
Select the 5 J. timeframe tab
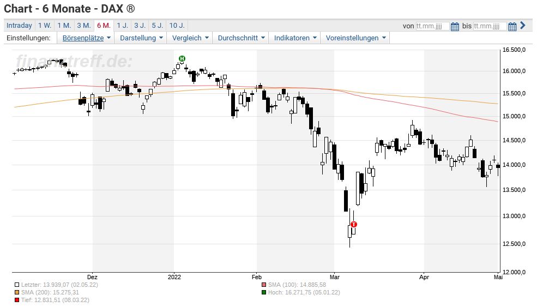pos(158,25)
